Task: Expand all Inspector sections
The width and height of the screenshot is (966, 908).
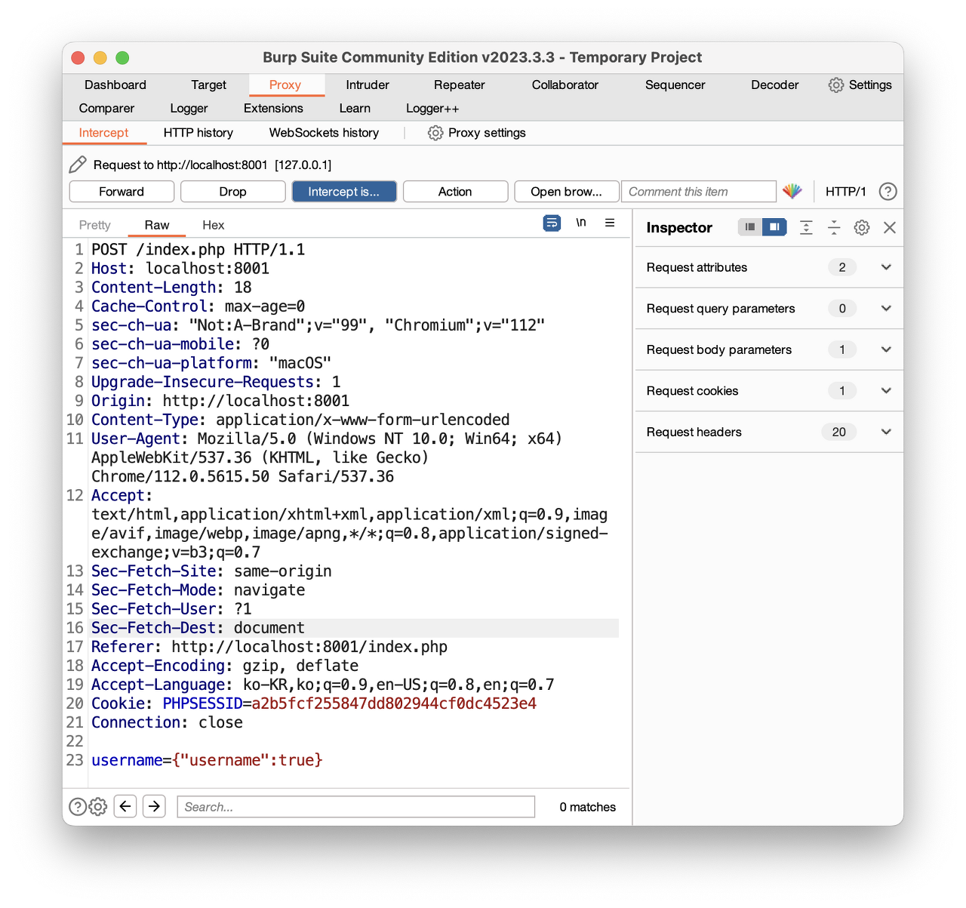Action: click(x=806, y=228)
